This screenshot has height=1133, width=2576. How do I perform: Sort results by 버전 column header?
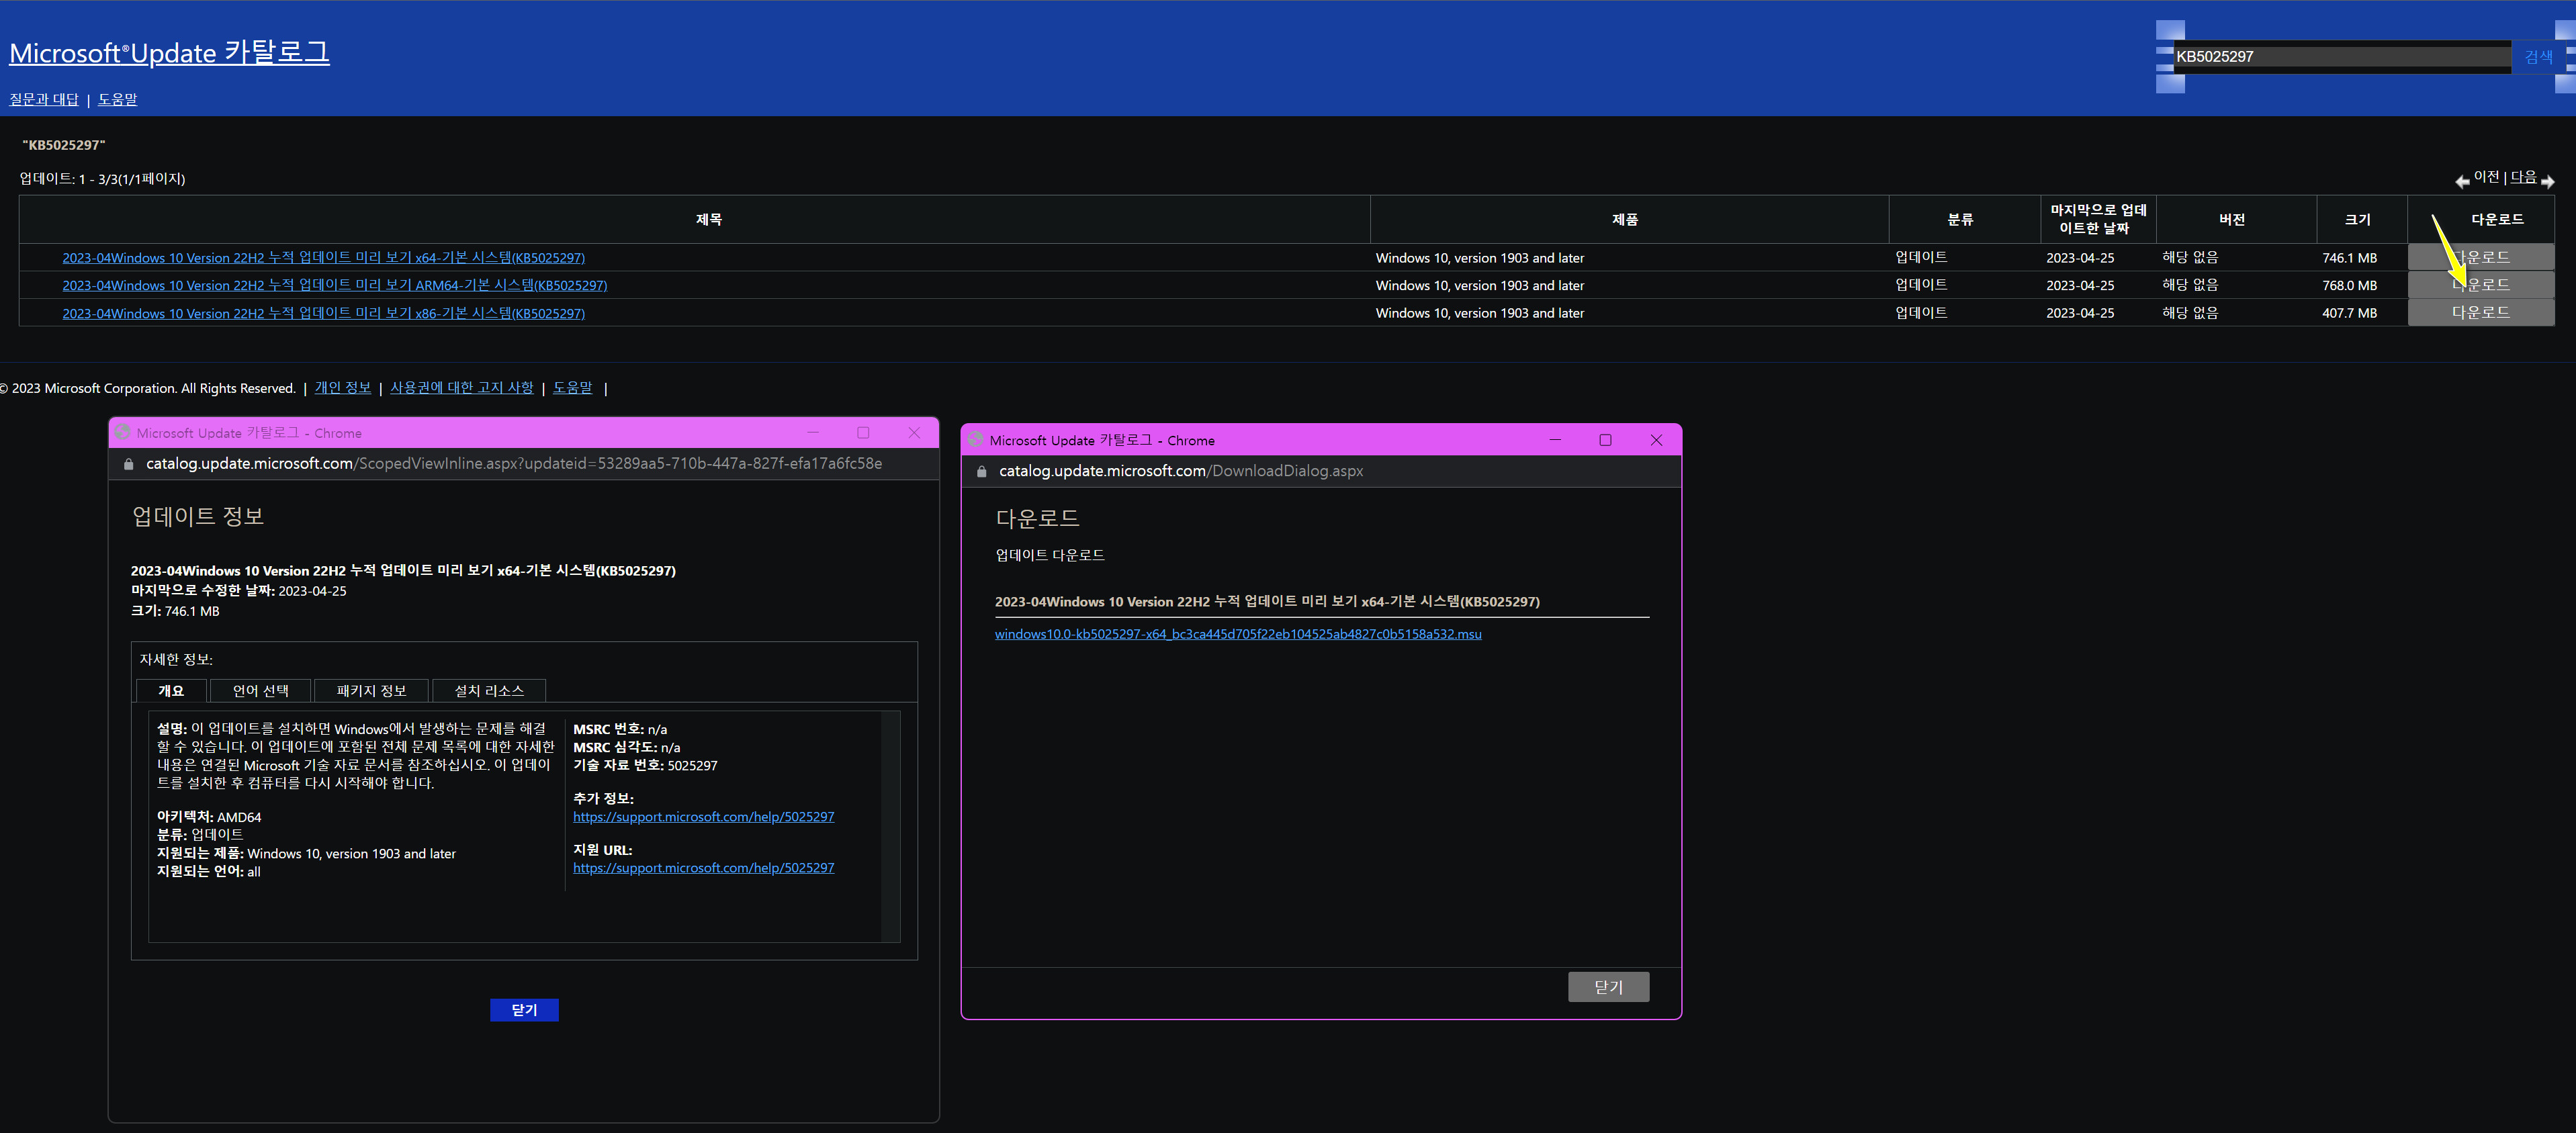[x=2232, y=219]
